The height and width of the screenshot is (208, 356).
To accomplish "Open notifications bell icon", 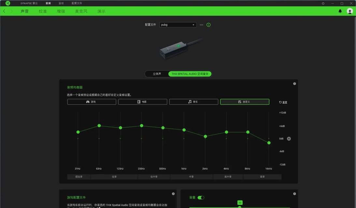I will pyautogui.click(x=340, y=11).
